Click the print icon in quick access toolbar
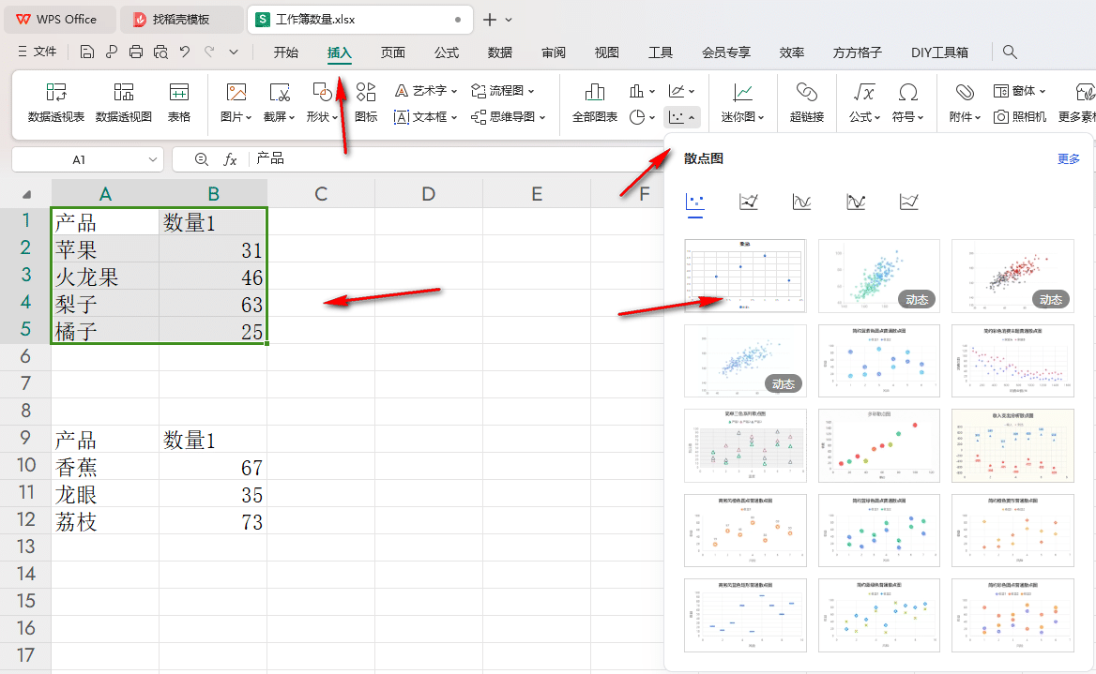This screenshot has width=1096, height=674. click(x=136, y=52)
